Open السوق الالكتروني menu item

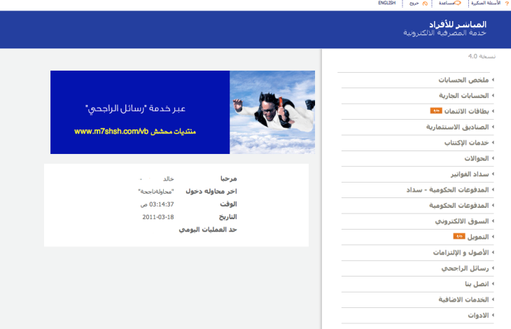(462, 221)
